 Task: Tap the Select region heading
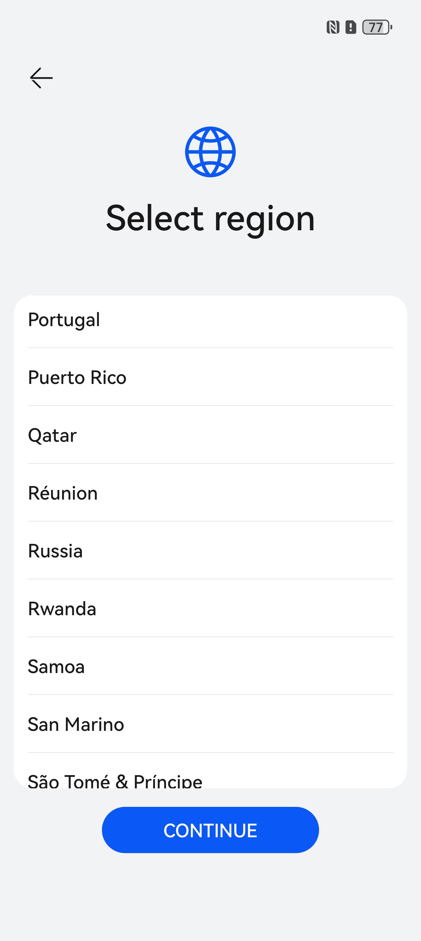click(210, 218)
